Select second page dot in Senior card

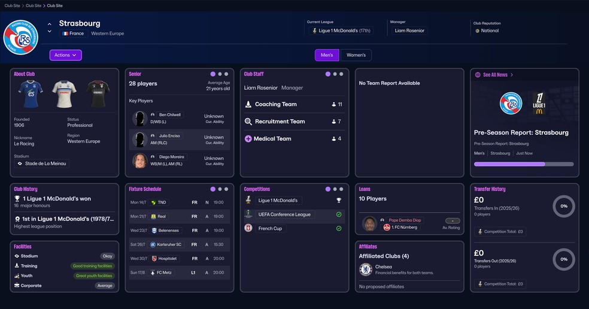tap(220, 74)
